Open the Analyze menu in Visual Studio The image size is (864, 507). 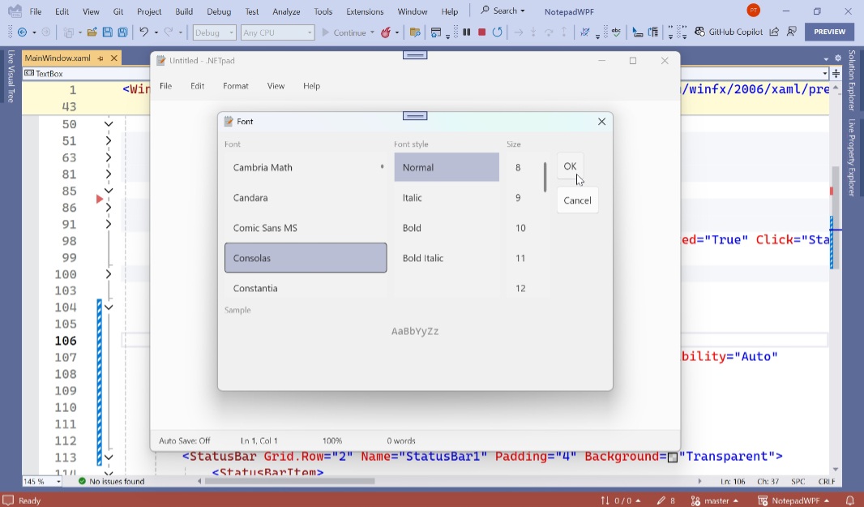point(286,11)
